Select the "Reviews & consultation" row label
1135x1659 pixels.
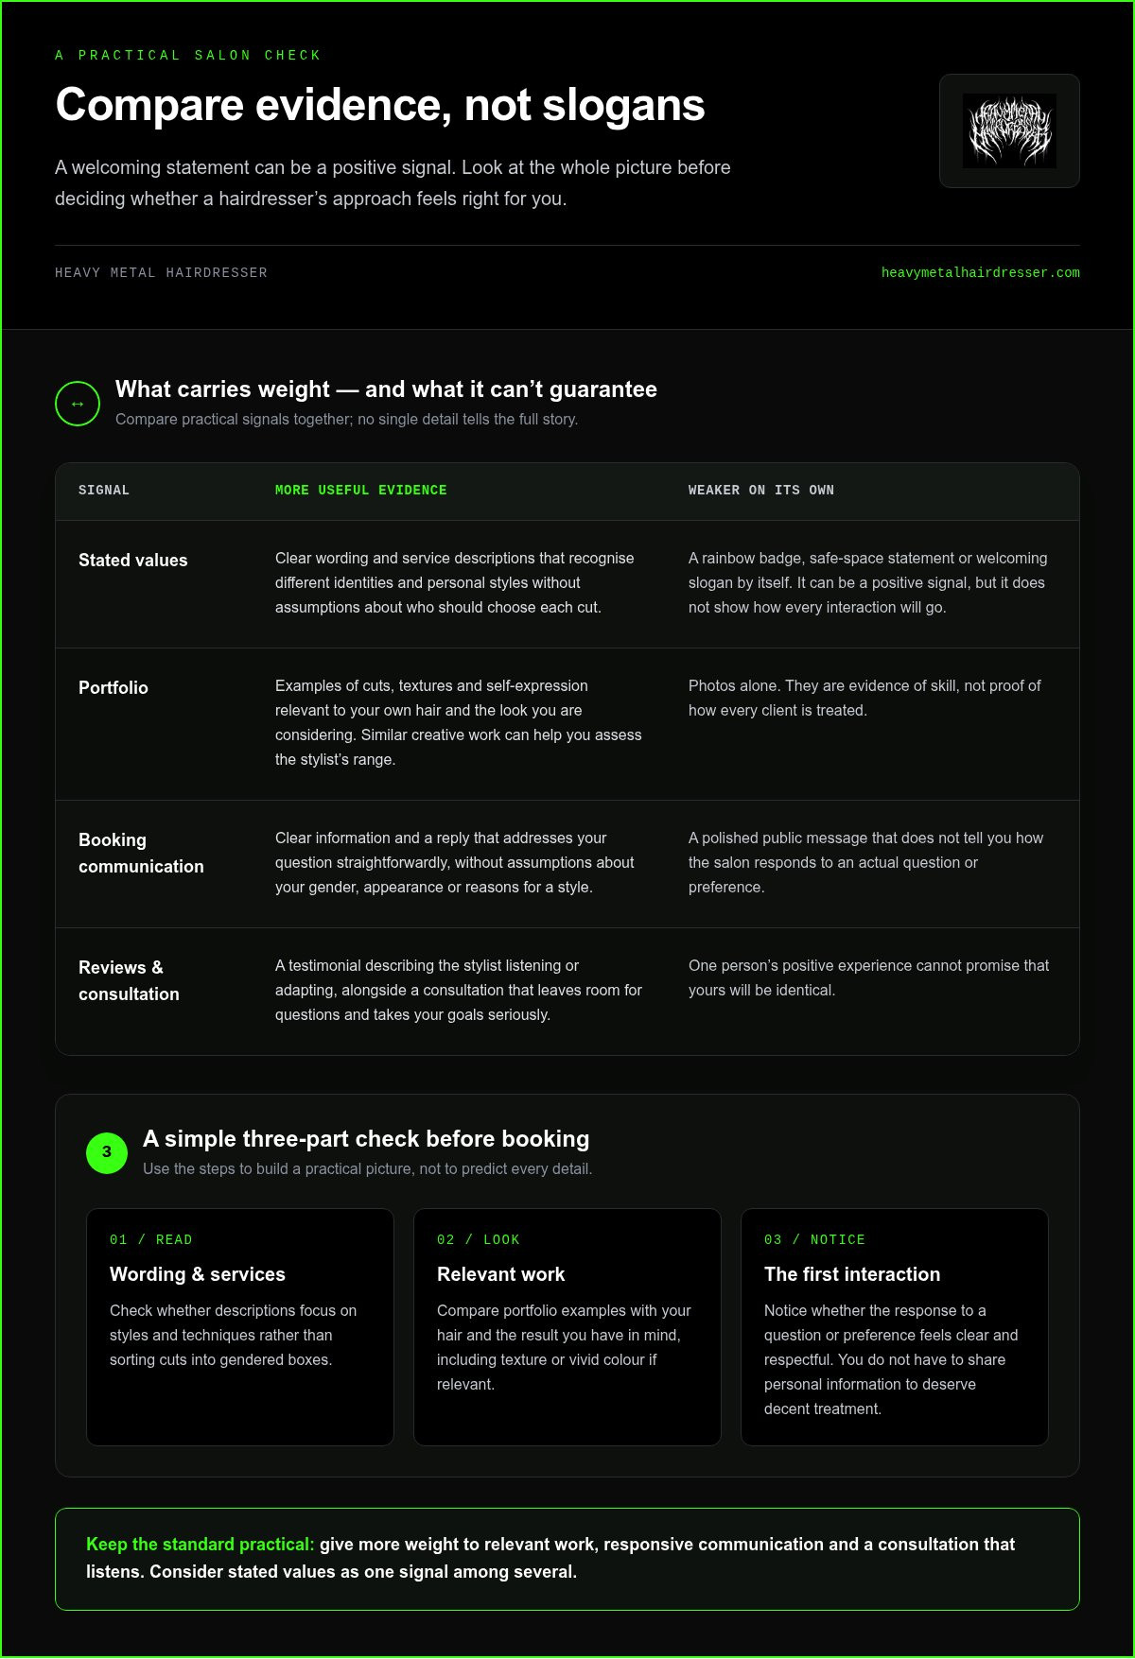(x=129, y=981)
